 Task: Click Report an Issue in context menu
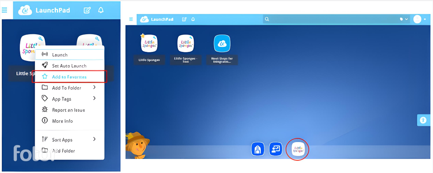tap(68, 110)
